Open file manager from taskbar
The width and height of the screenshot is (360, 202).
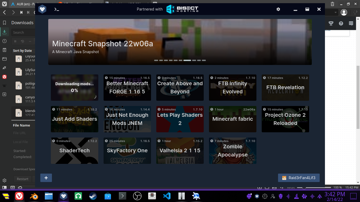coord(49,196)
